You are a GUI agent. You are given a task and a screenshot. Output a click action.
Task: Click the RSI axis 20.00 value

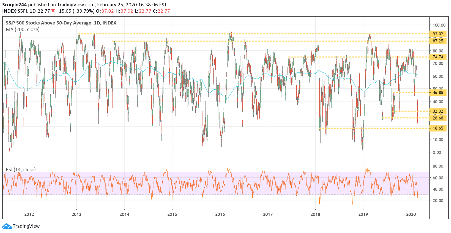click(438, 201)
